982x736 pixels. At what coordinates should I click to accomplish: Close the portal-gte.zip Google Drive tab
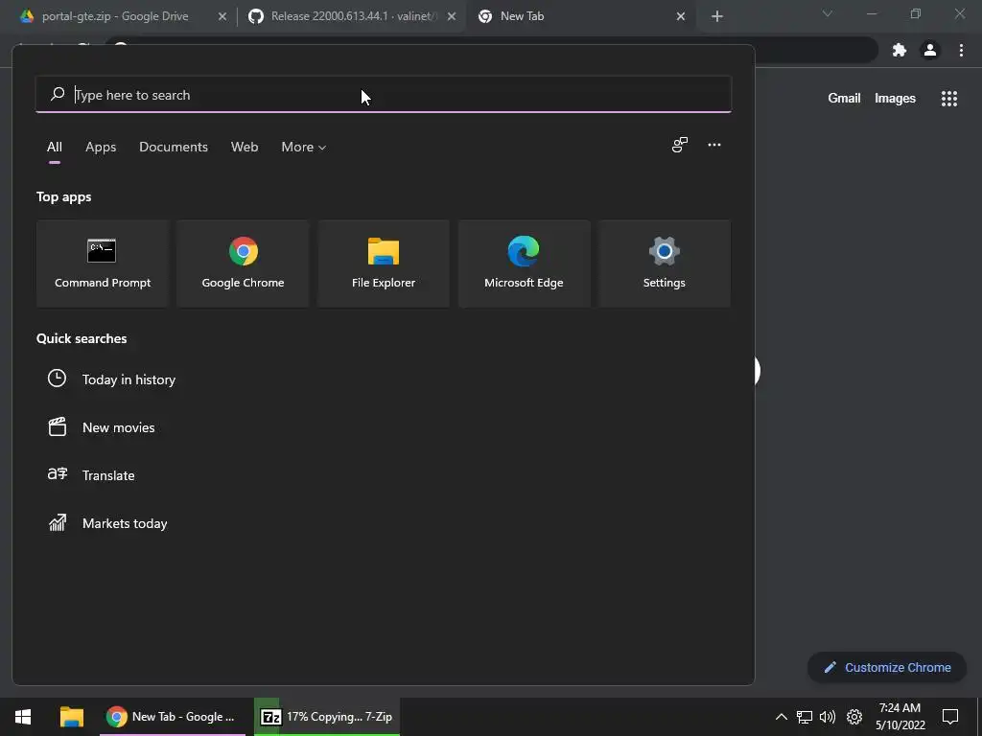tap(222, 17)
